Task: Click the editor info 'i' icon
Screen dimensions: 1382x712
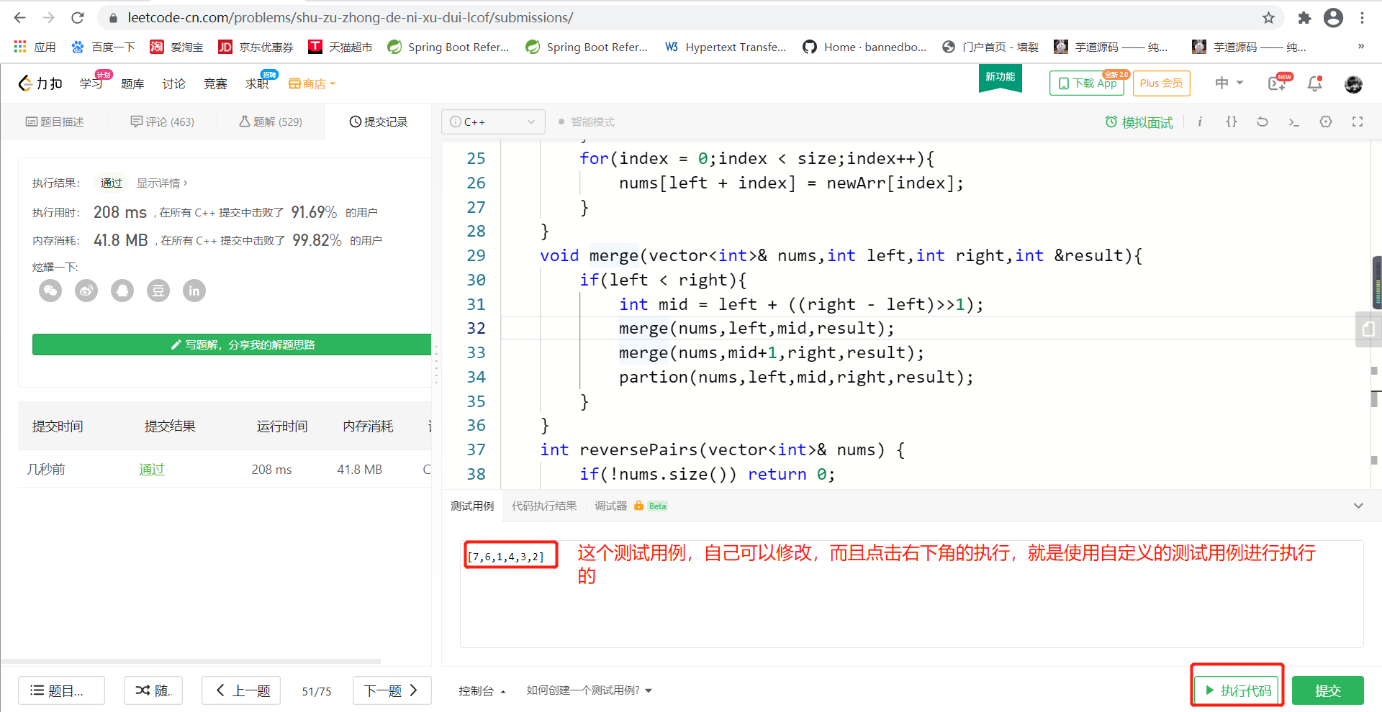Action: point(1200,122)
